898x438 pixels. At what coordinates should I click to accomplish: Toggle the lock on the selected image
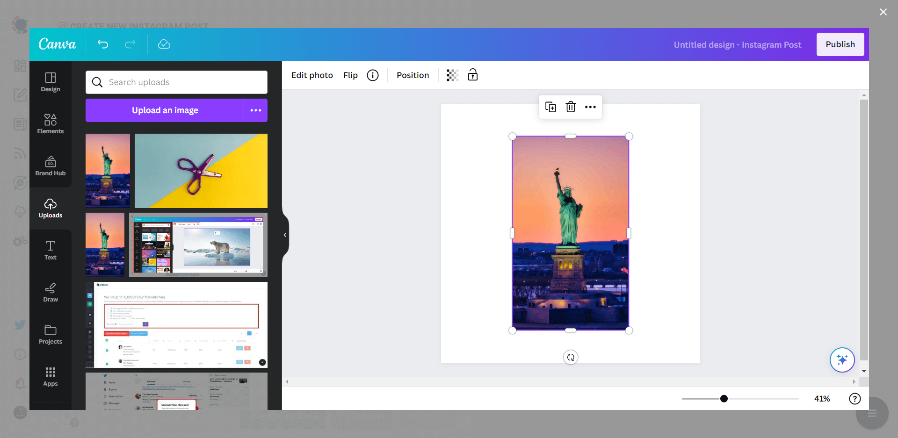[x=472, y=75]
